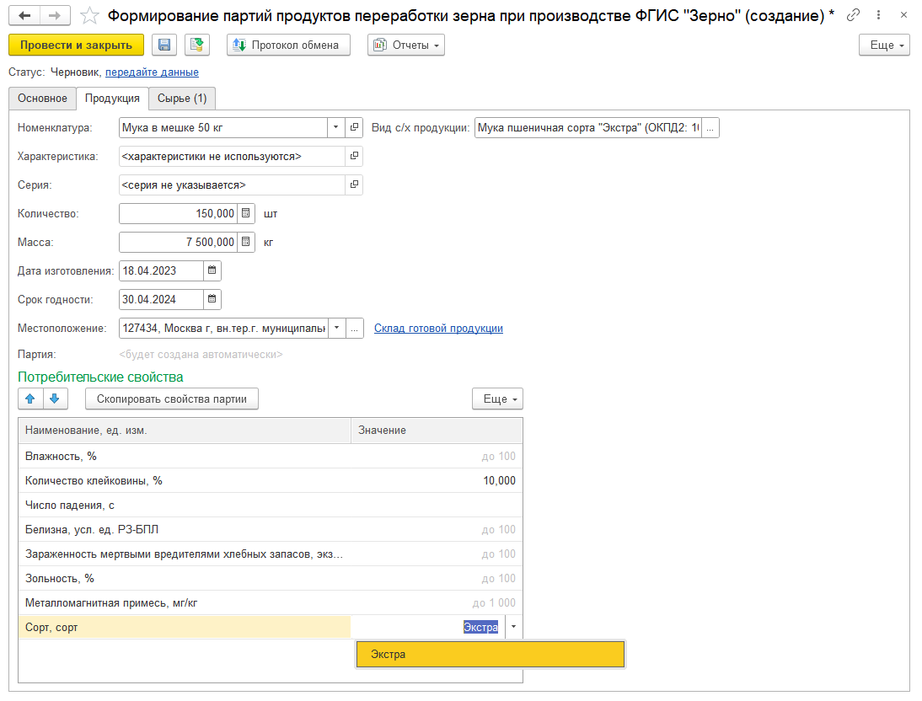
Task: Move property row down with blue arrow
Action: [x=54, y=399]
